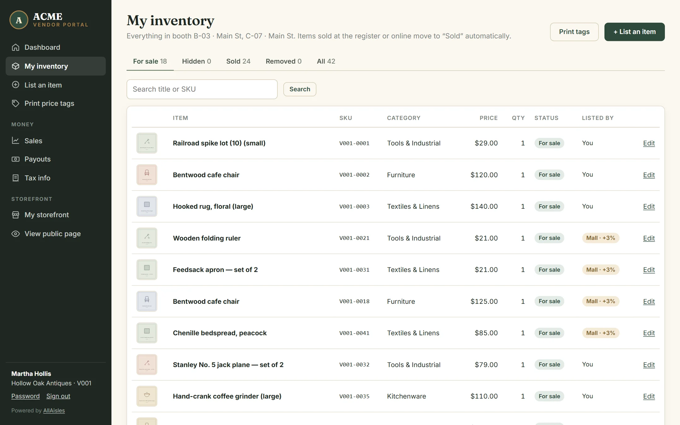Open Tax info in the sidebar

point(56,178)
